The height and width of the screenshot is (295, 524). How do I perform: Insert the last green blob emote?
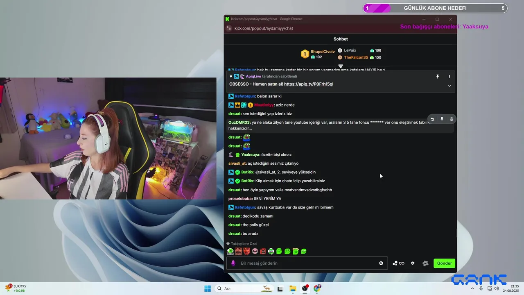coord(304,251)
